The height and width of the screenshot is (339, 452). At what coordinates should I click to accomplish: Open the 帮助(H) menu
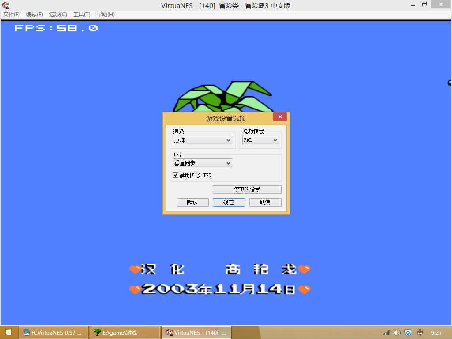click(x=105, y=15)
